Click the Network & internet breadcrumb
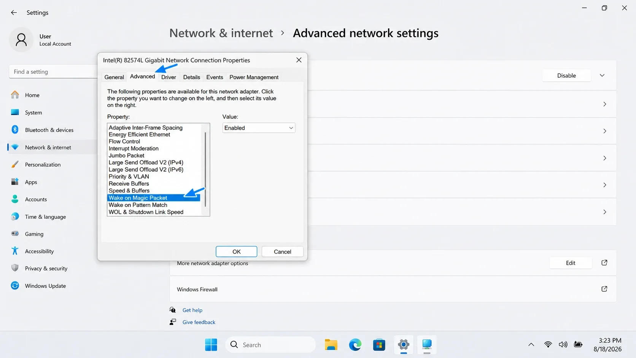 221,33
